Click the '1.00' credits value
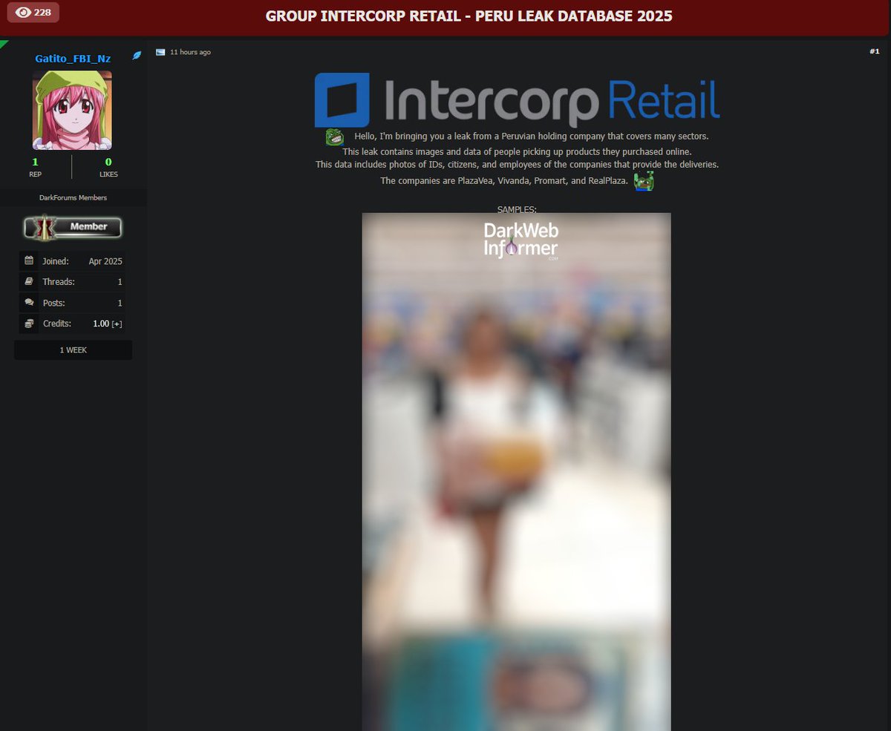Viewport: 891px width, 731px height. (x=101, y=324)
